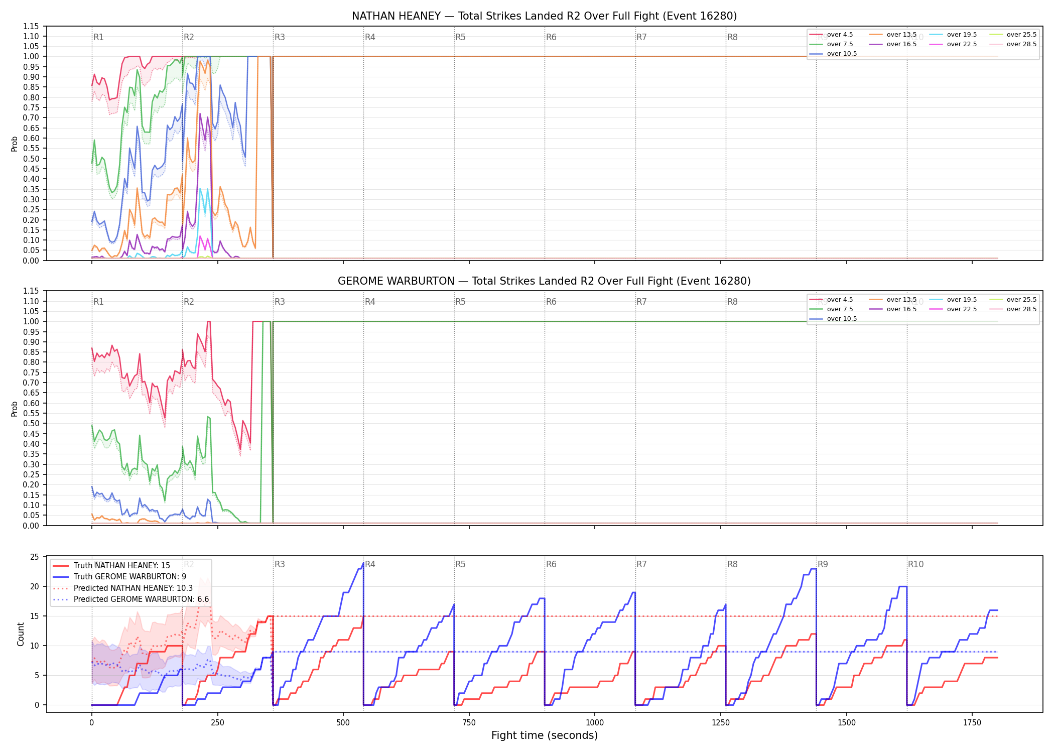1054x753 pixels.
Task: Click the R10 marker in the Count chart
Action: [915, 564]
